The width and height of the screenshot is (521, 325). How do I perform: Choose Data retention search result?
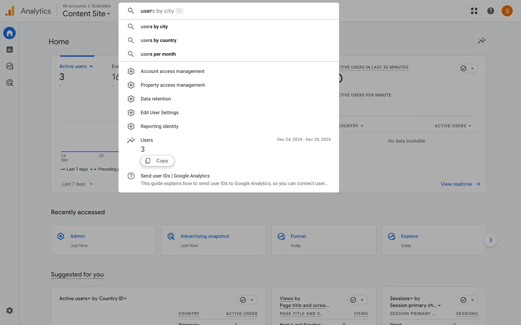[155, 99]
